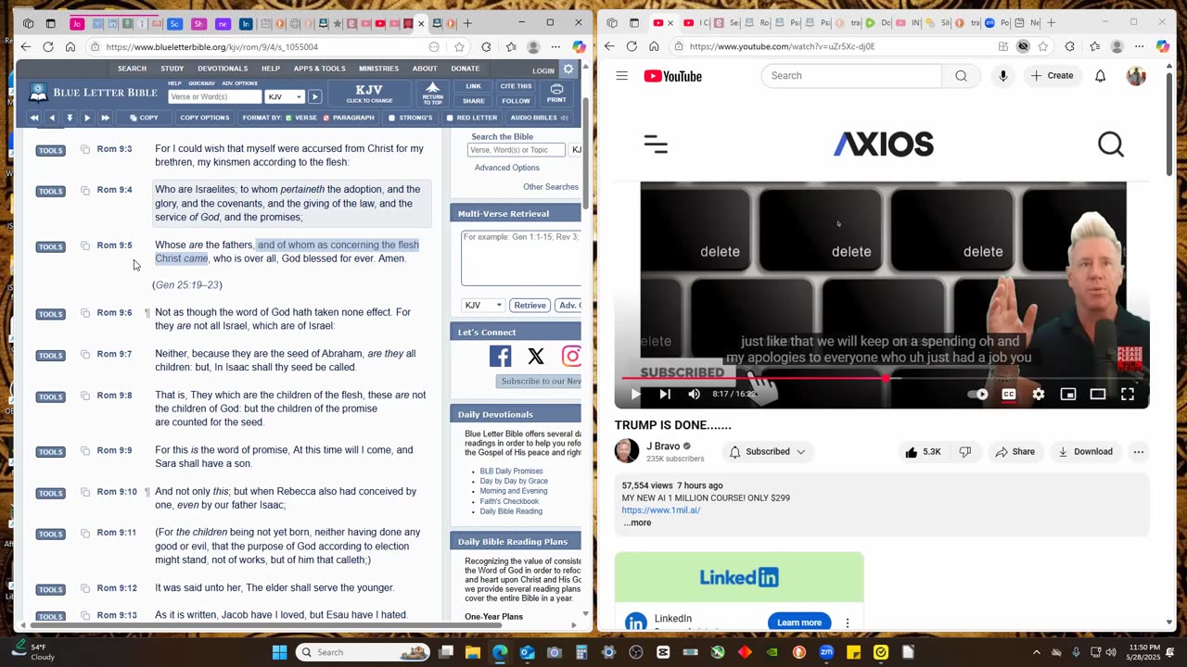Open the YouTube guide hamburger menu
The height and width of the screenshot is (667, 1187).
(622, 76)
